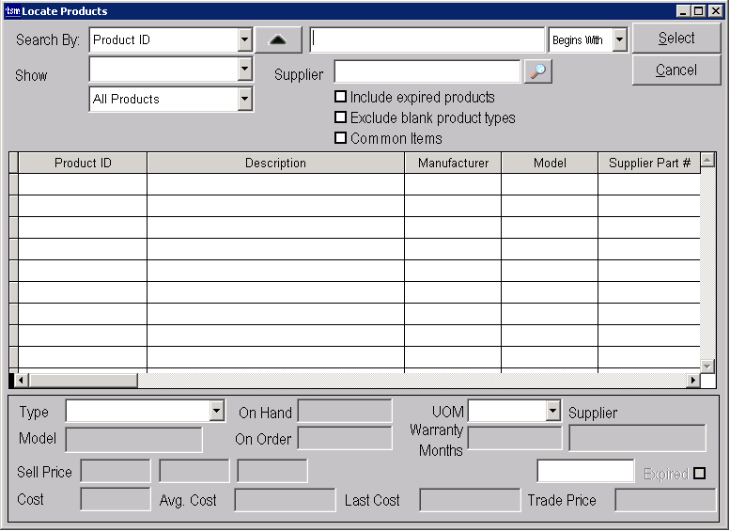Click the up-arrow sort direction button
The image size is (730, 531).
tap(278, 40)
